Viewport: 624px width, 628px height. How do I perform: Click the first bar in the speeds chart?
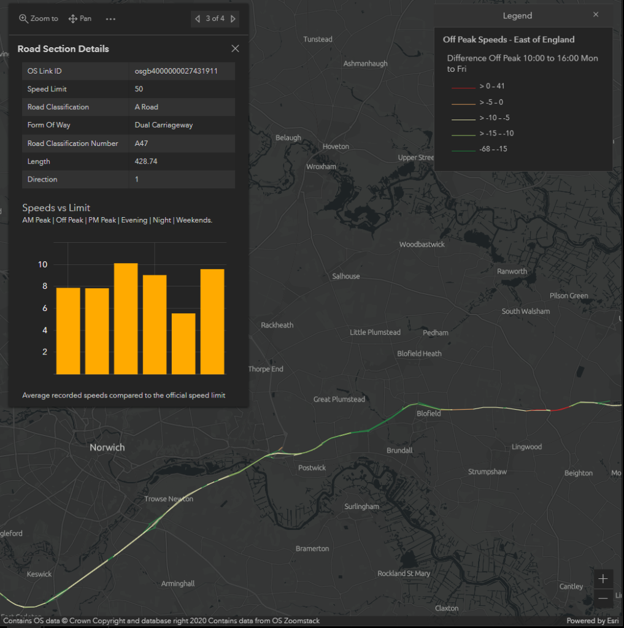68,331
